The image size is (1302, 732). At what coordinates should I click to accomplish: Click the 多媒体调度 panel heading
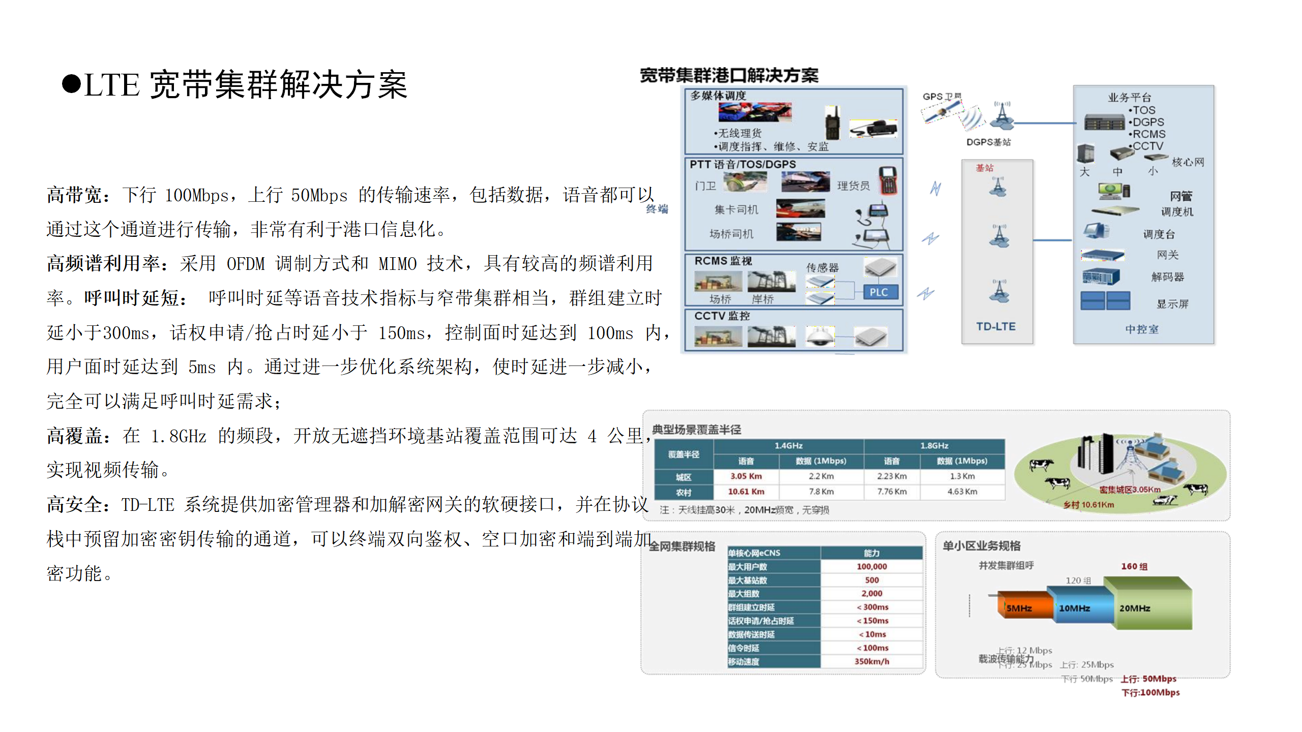(x=718, y=96)
